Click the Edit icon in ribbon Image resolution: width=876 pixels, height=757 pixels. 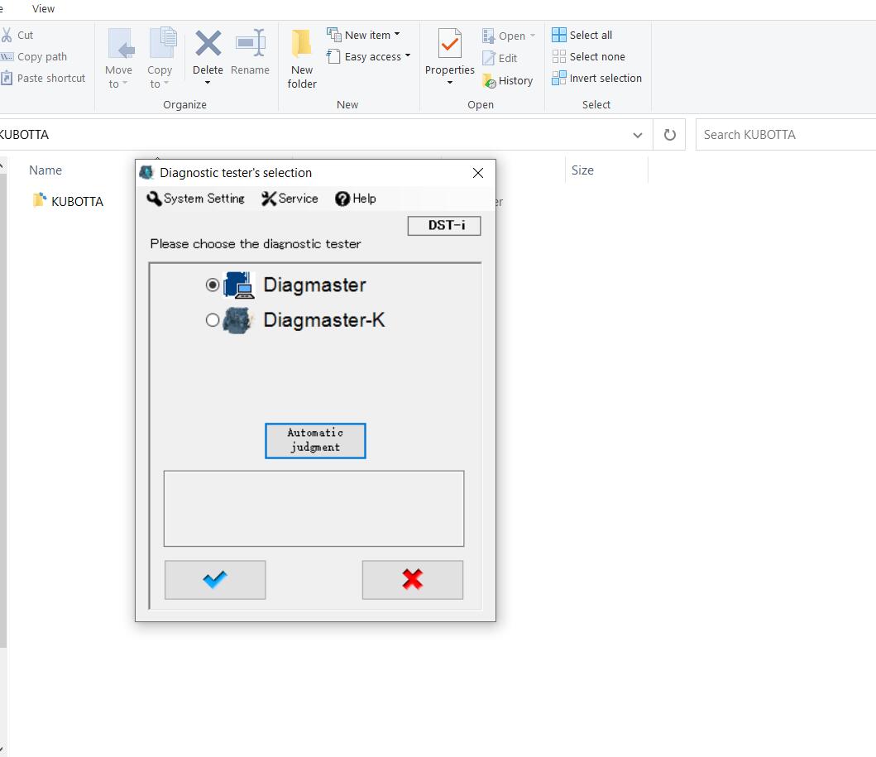[x=489, y=58]
